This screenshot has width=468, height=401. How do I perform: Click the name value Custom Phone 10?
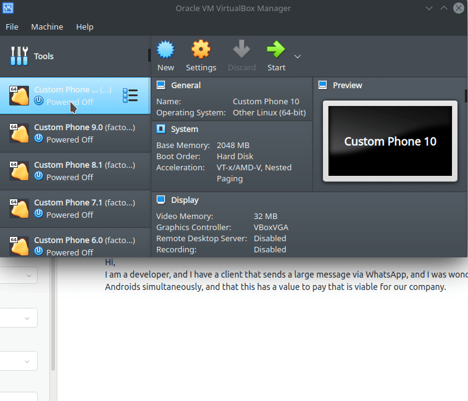pyautogui.click(x=266, y=102)
